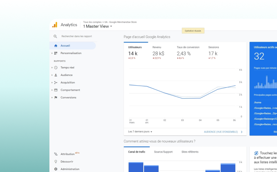
Task: Click the Audience person icon
Action: tap(56, 75)
